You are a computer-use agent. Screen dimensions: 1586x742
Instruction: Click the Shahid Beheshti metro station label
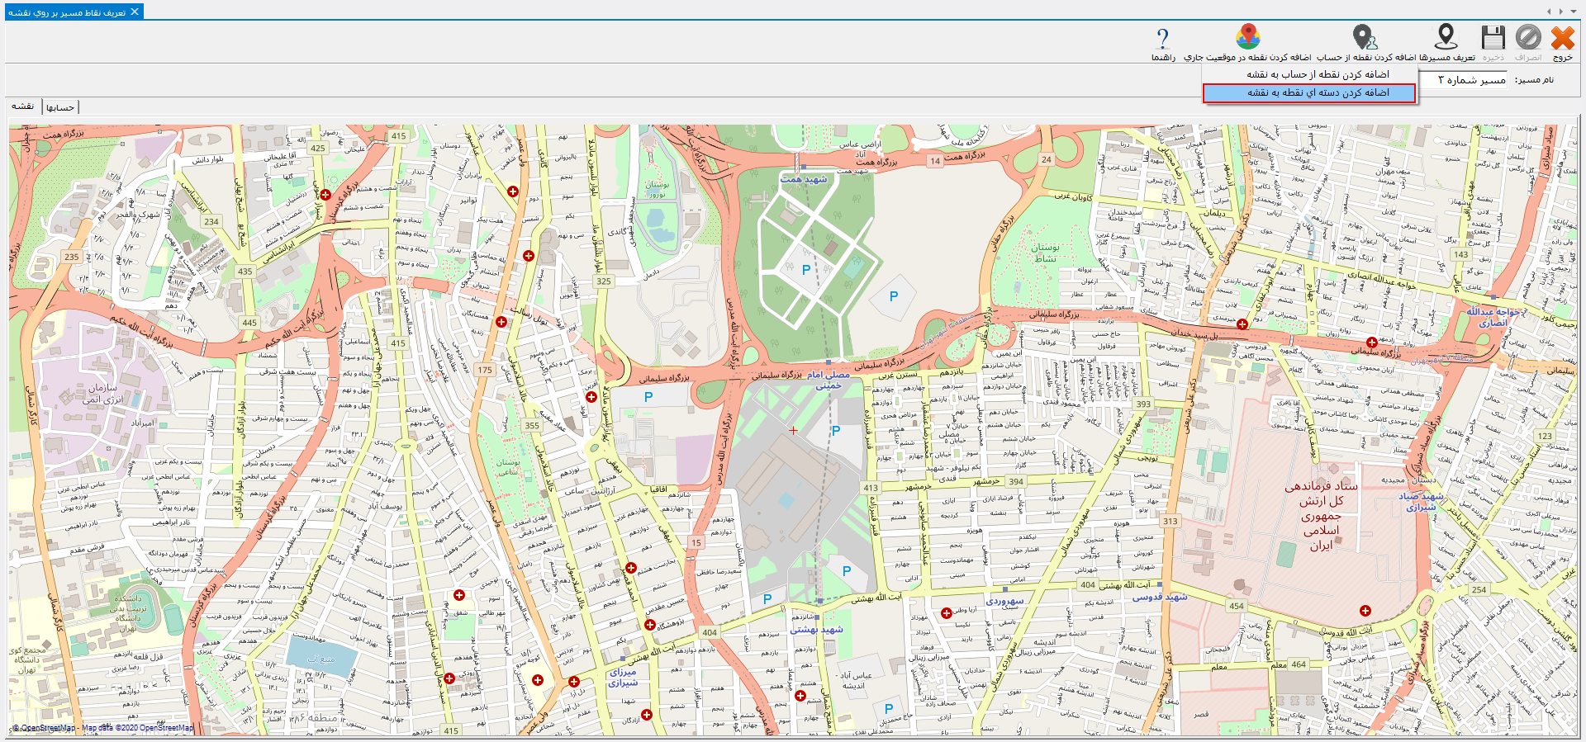coord(816,629)
